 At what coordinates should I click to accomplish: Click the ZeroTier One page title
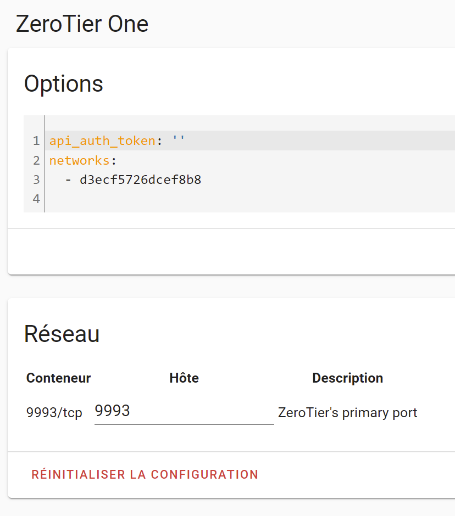coord(82,24)
